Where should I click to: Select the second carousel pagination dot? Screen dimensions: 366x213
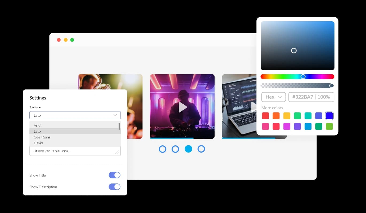(175, 149)
